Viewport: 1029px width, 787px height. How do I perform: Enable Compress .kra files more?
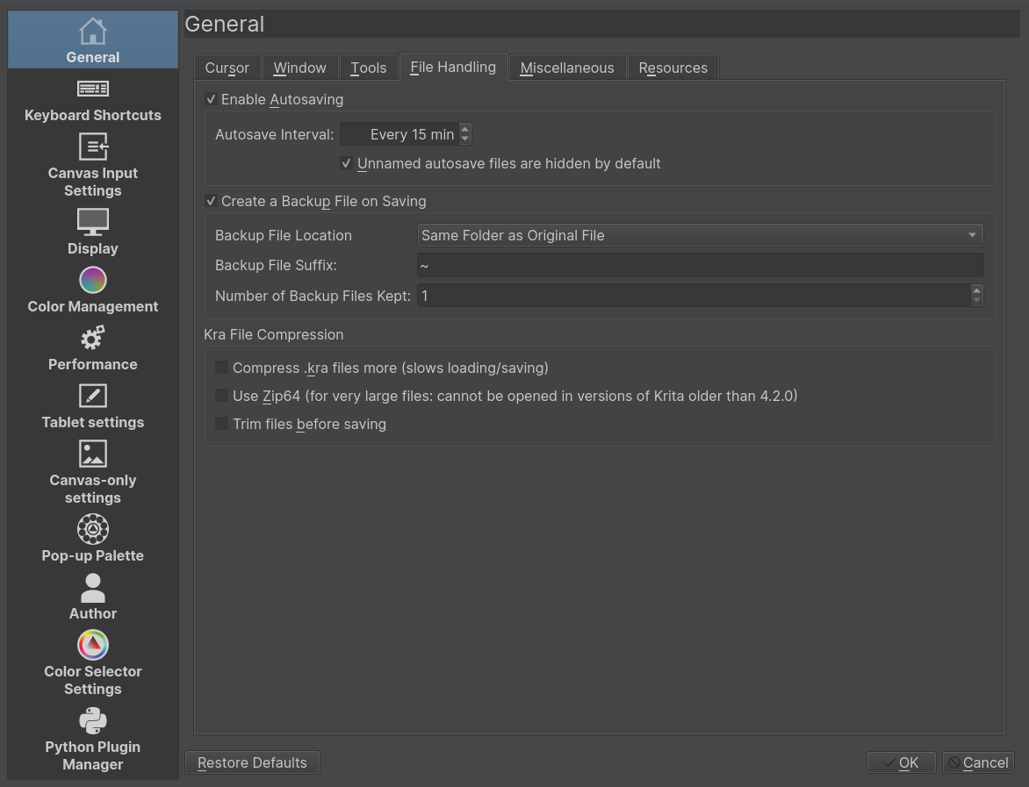(221, 367)
